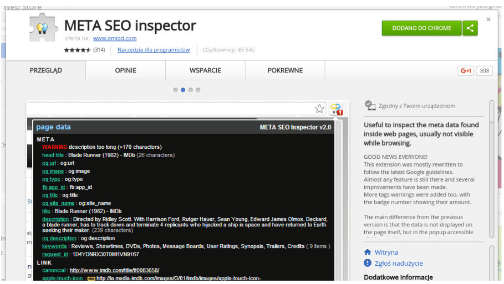Click the page data heading in popup
This screenshot has height=284, width=504.
click(53, 127)
